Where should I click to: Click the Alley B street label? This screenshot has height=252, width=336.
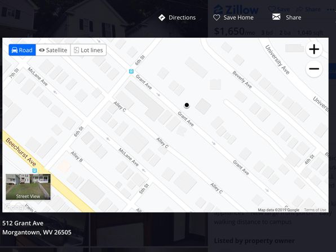(x=77, y=157)
